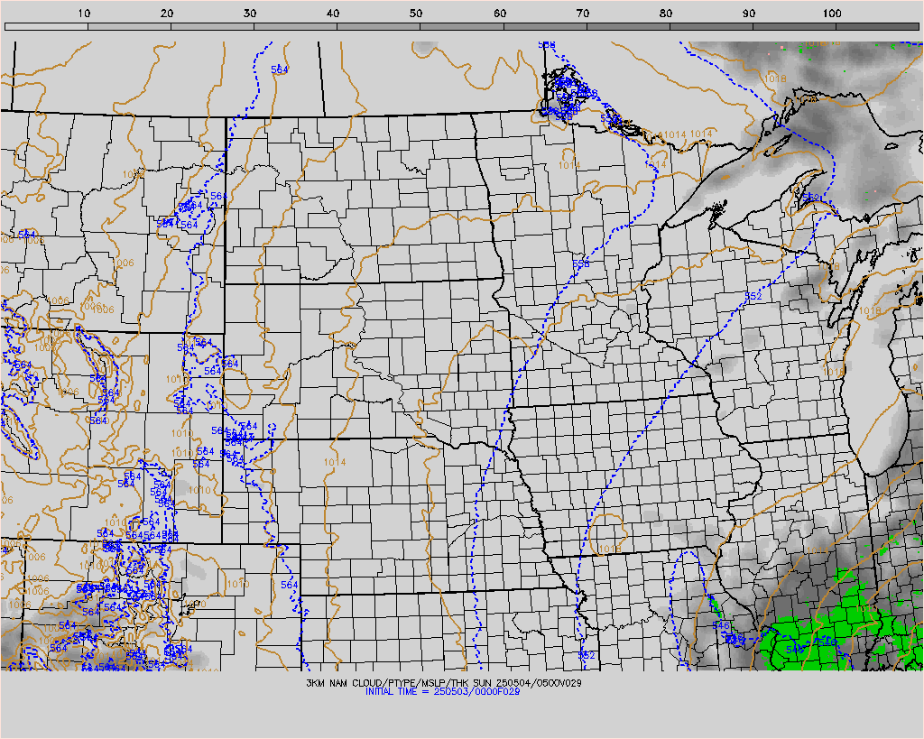
Task: Click the blue 'INITIAL TIME = 250503/0000F029' text
Action: click(x=442, y=691)
